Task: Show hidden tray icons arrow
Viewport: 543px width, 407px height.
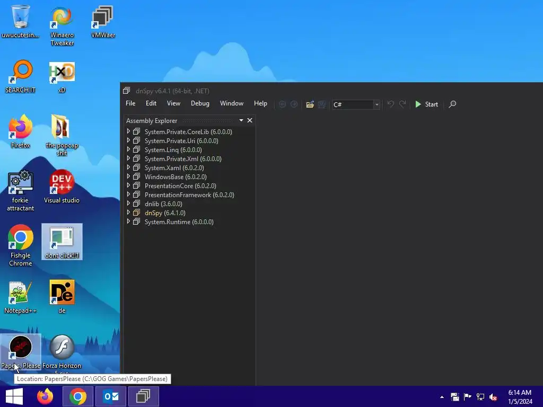Action: click(442, 397)
